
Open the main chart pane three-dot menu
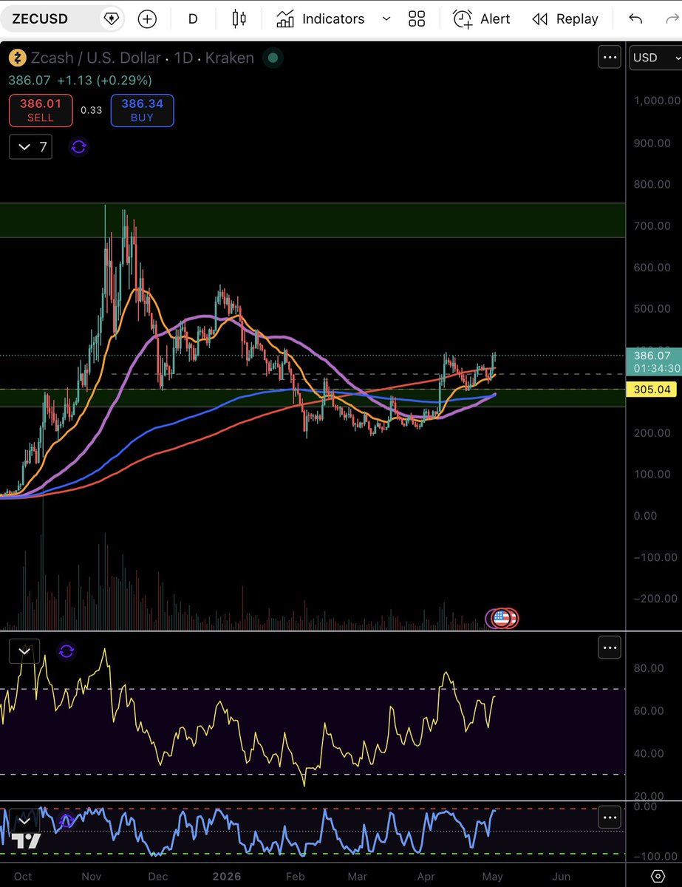pyautogui.click(x=610, y=57)
